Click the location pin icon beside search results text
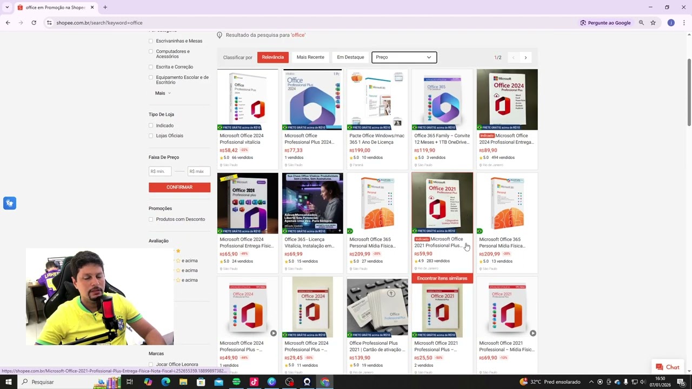Image resolution: width=692 pixels, height=389 pixels. click(x=219, y=35)
